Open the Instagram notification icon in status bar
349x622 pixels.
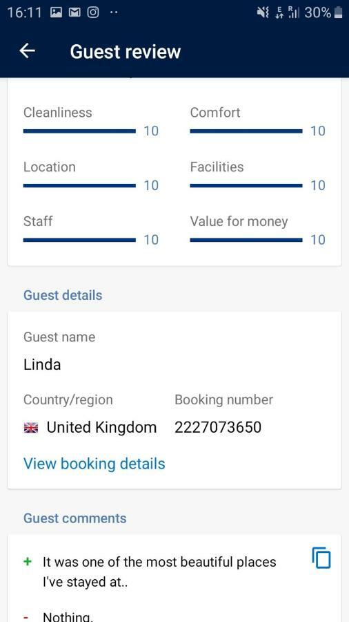tap(93, 12)
